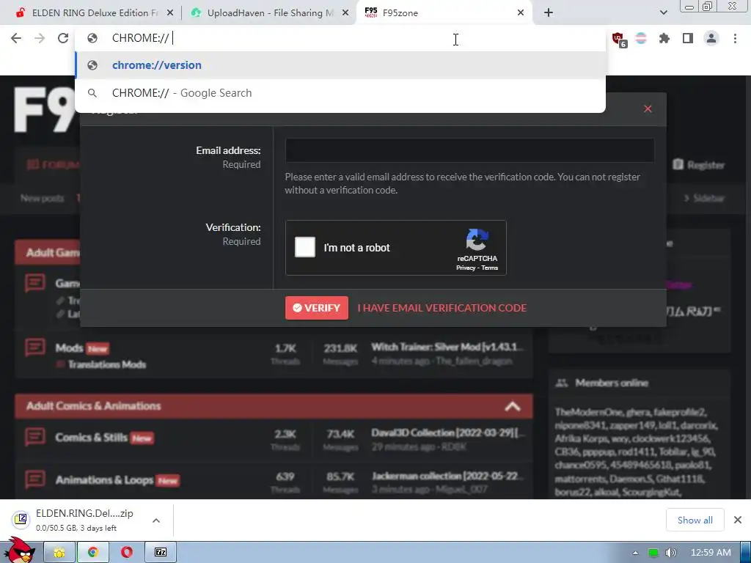
Task: Click the Mods forum chat icon
Action: click(x=35, y=347)
